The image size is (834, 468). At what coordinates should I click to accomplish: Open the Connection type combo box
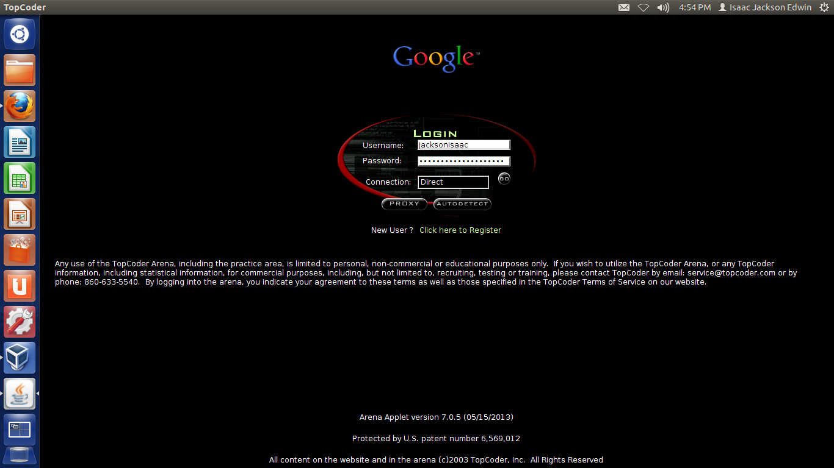coord(453,182)
